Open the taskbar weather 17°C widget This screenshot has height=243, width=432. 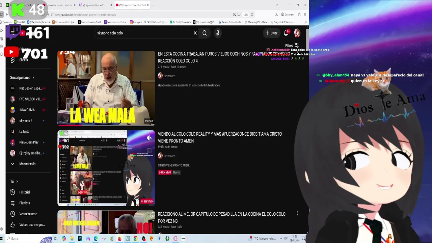click(x=263, y=239)
